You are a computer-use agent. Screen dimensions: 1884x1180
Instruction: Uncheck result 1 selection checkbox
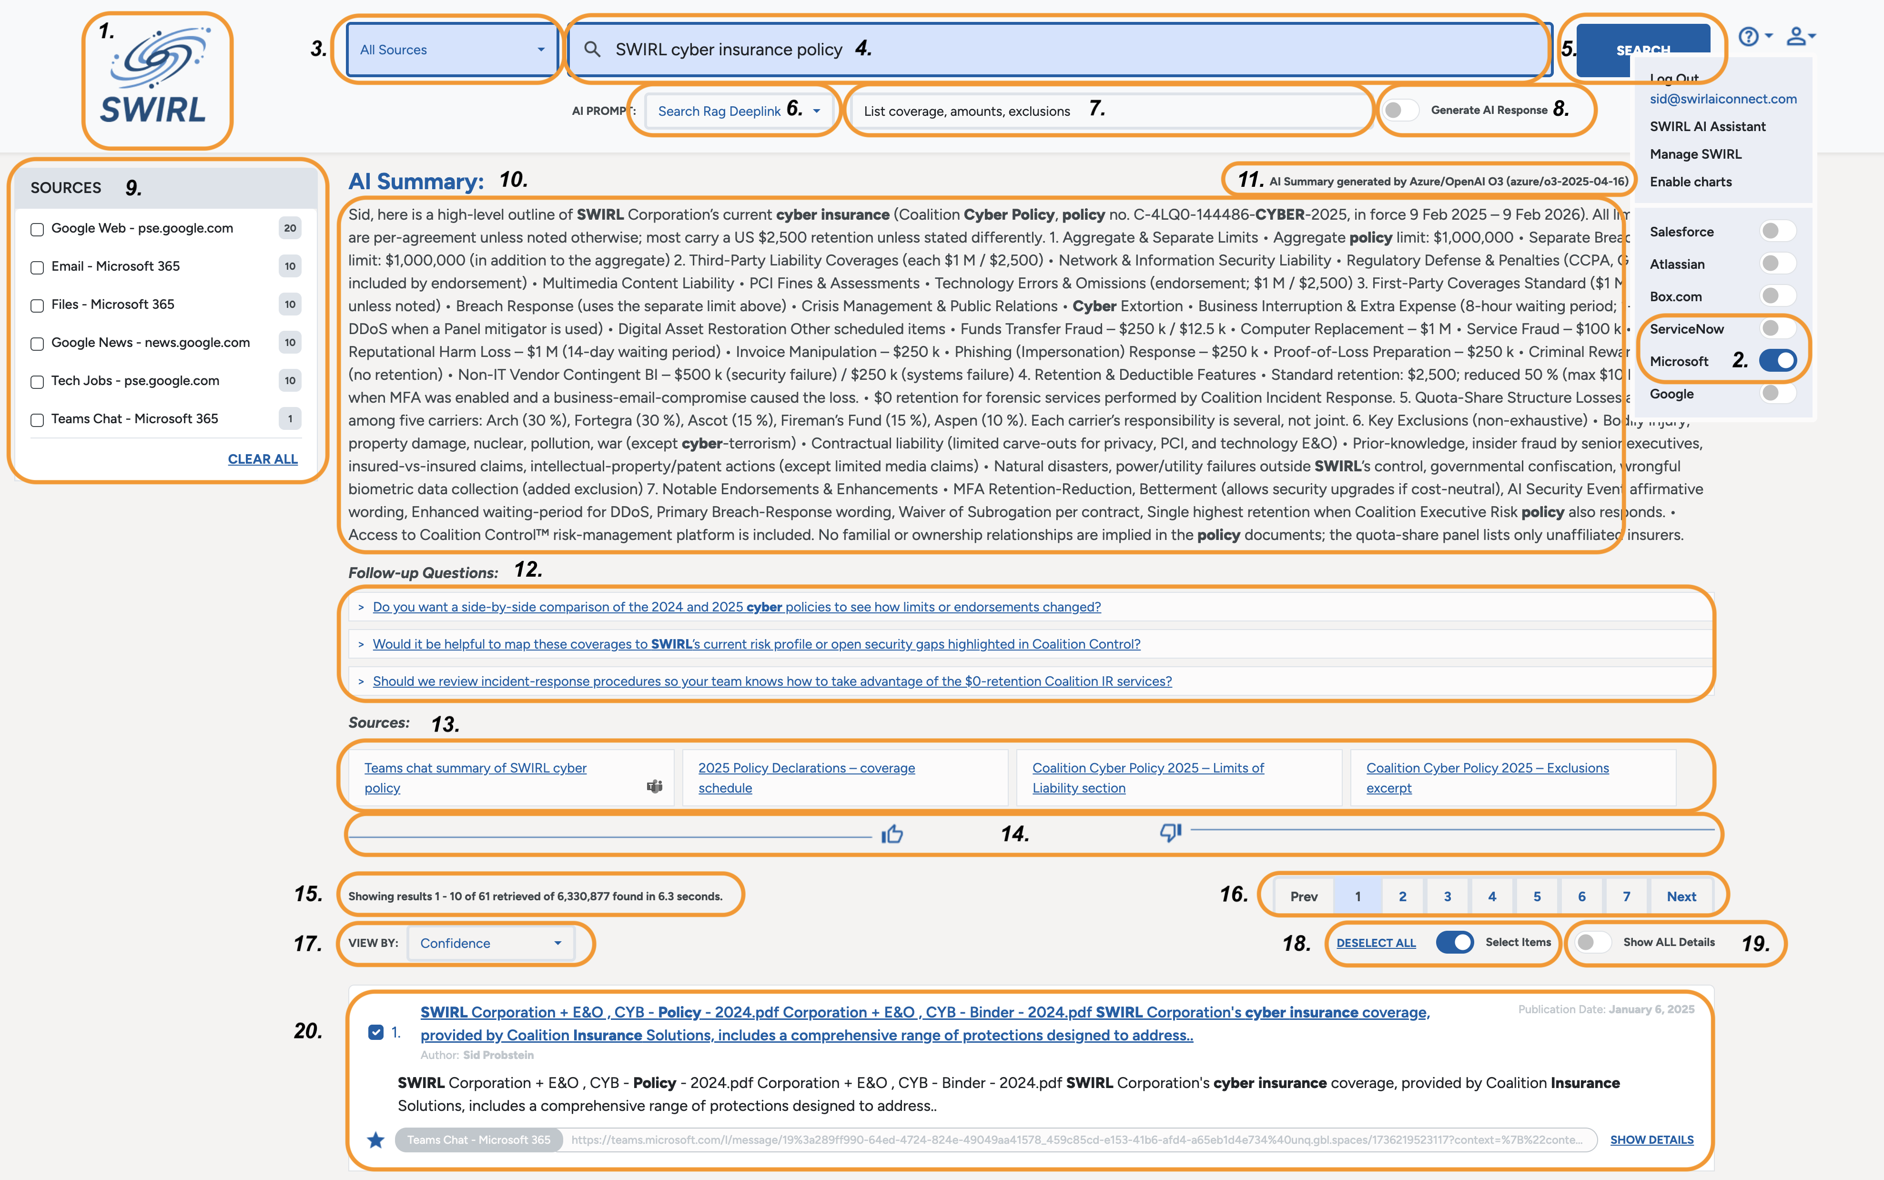coord(376,1032)
